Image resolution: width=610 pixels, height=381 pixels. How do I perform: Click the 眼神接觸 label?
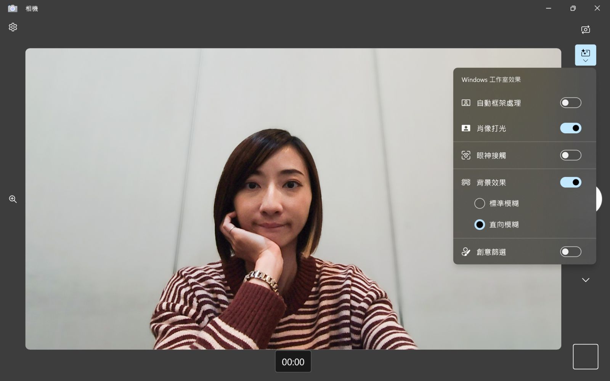tap(491, 155)
